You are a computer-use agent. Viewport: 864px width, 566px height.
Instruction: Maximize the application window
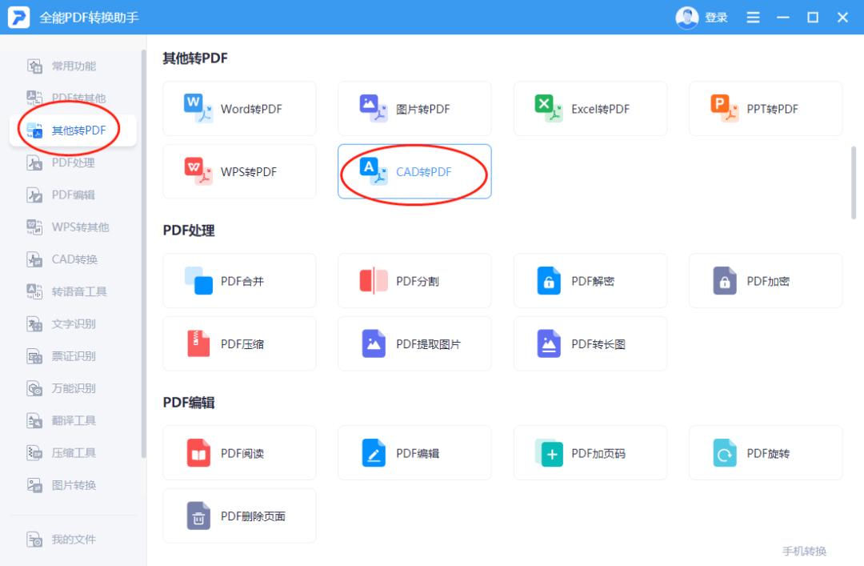pyautogui.click(x=813, y=18)
